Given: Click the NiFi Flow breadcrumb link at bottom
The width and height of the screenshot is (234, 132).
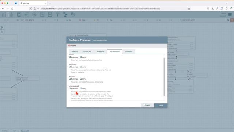Looking at the screenshot, I should point(5,131).
